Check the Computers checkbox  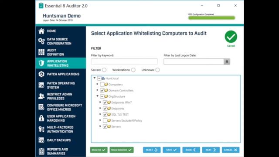[102, 84]
